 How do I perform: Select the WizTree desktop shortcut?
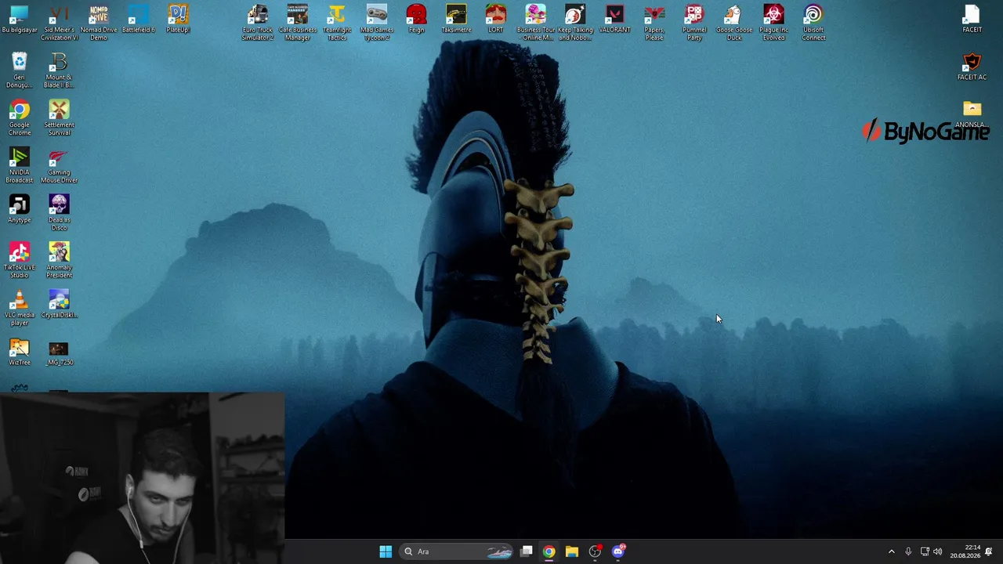(19, 352)
